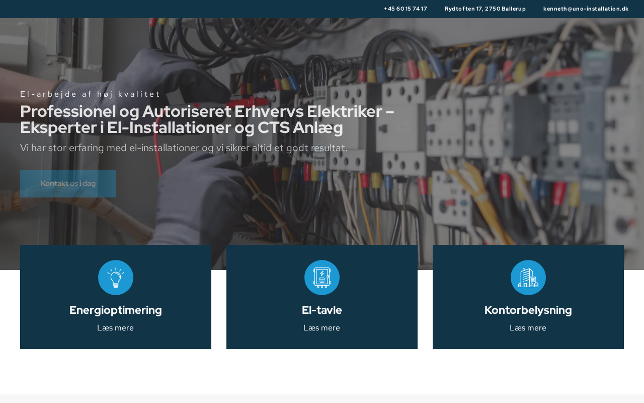Click the lightbulb icon for Energioptimering

(116, 278)
